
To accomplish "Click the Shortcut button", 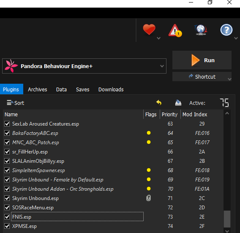I will 202,77.
